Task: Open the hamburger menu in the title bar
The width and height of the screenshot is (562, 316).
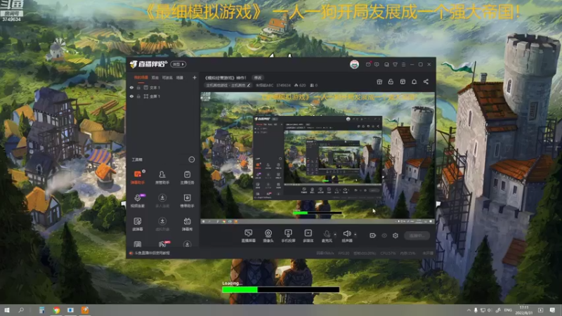Action: click(x=403, y=65)
